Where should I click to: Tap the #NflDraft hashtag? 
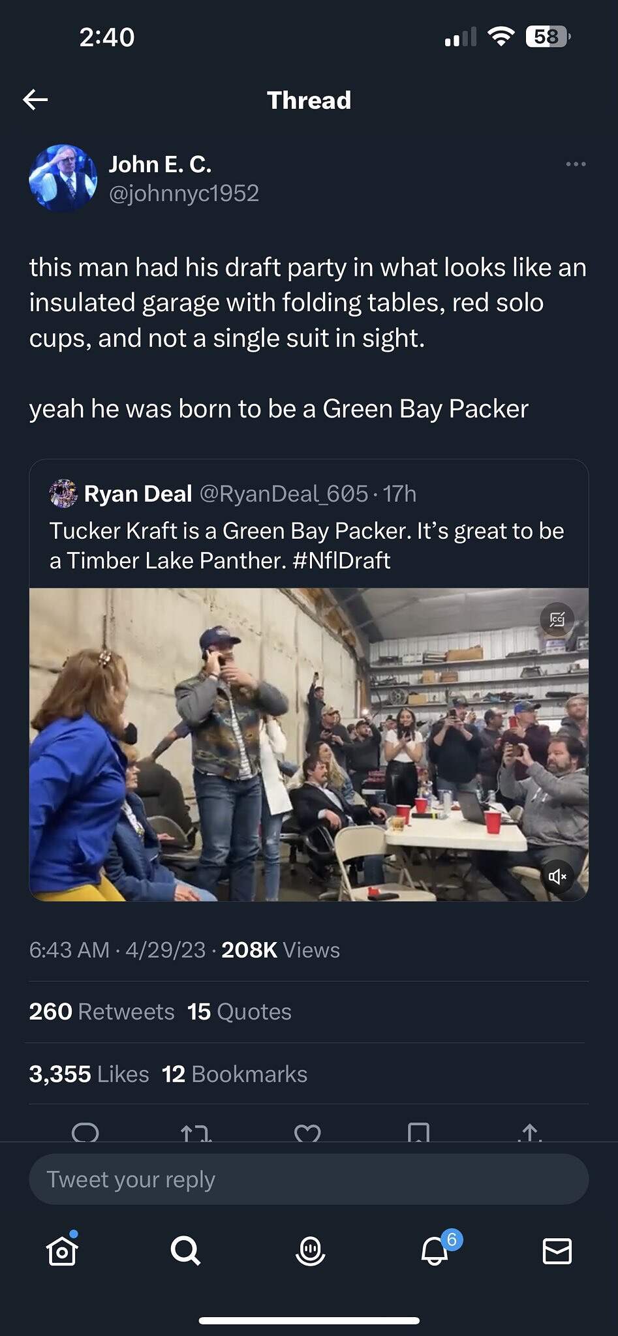(x=341, y=560)
